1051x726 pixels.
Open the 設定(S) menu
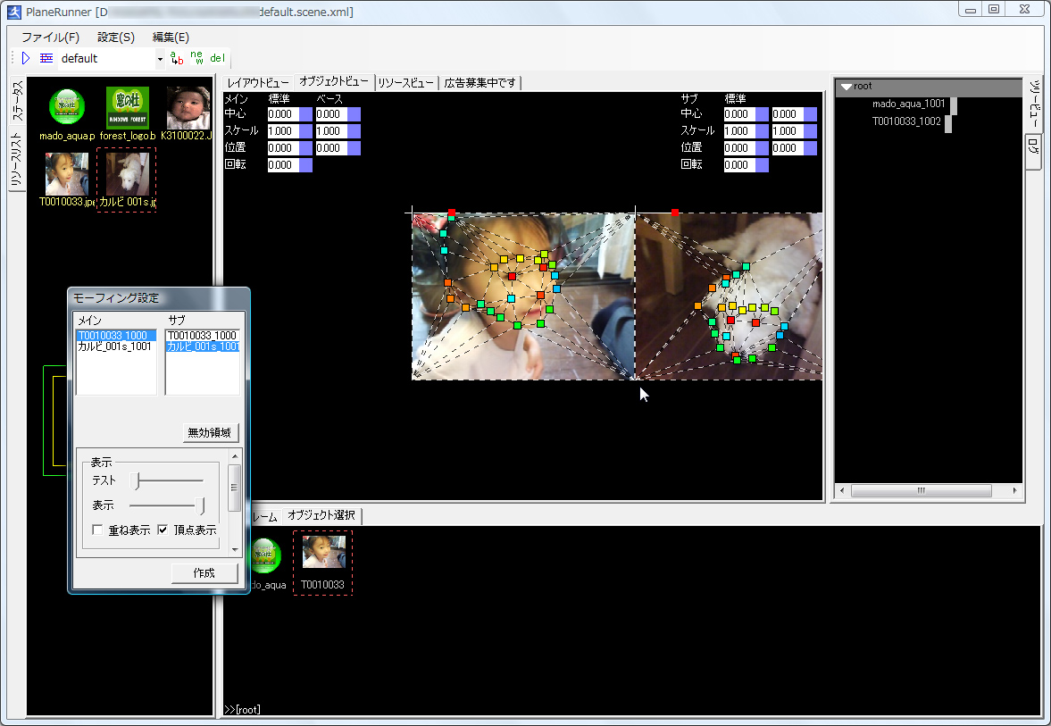click(115, 37)
